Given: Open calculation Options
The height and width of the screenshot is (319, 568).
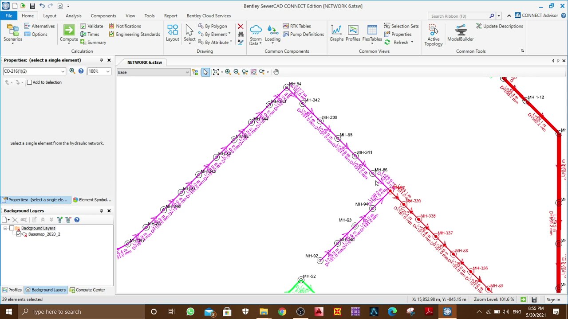Looking at the screenshot, I should (x=35, y=34).
